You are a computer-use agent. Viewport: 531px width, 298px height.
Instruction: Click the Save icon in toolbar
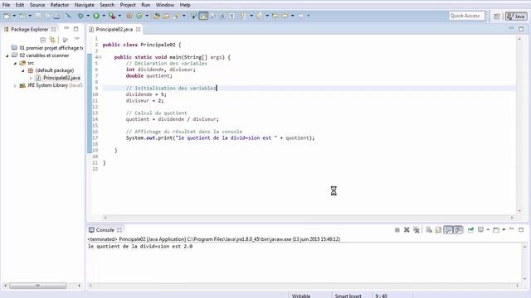38,16
